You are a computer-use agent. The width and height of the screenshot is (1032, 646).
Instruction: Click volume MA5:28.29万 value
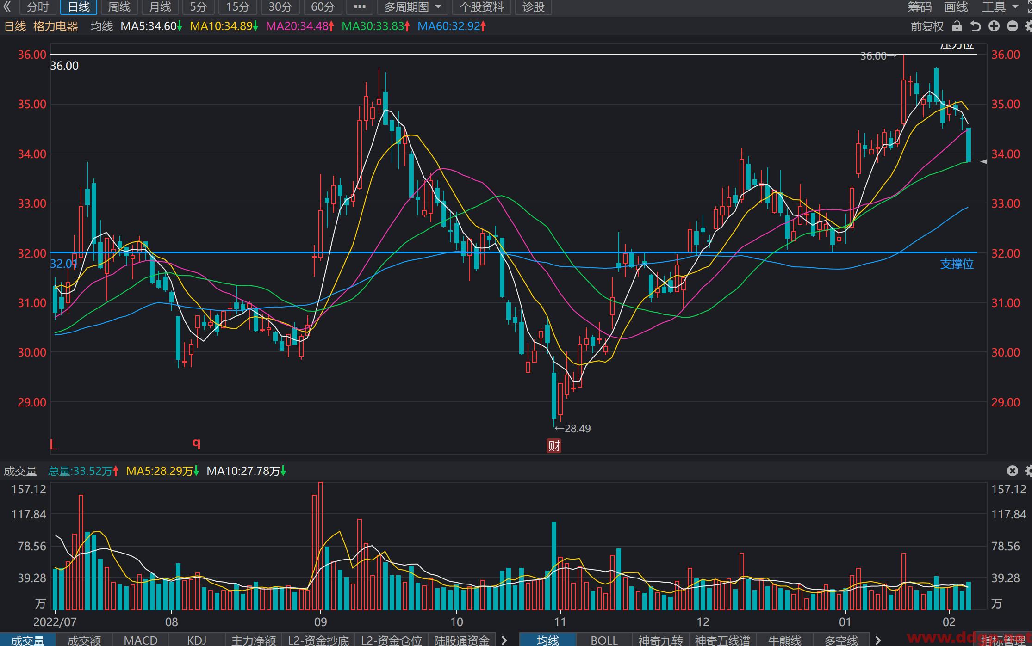[162, 471]
